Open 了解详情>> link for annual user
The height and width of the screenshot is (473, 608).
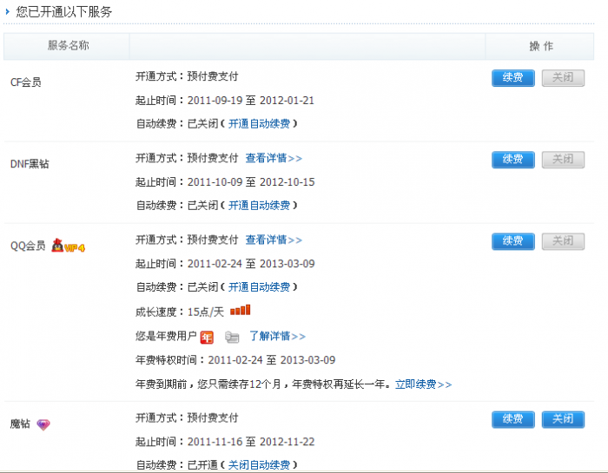coord(277,336)
